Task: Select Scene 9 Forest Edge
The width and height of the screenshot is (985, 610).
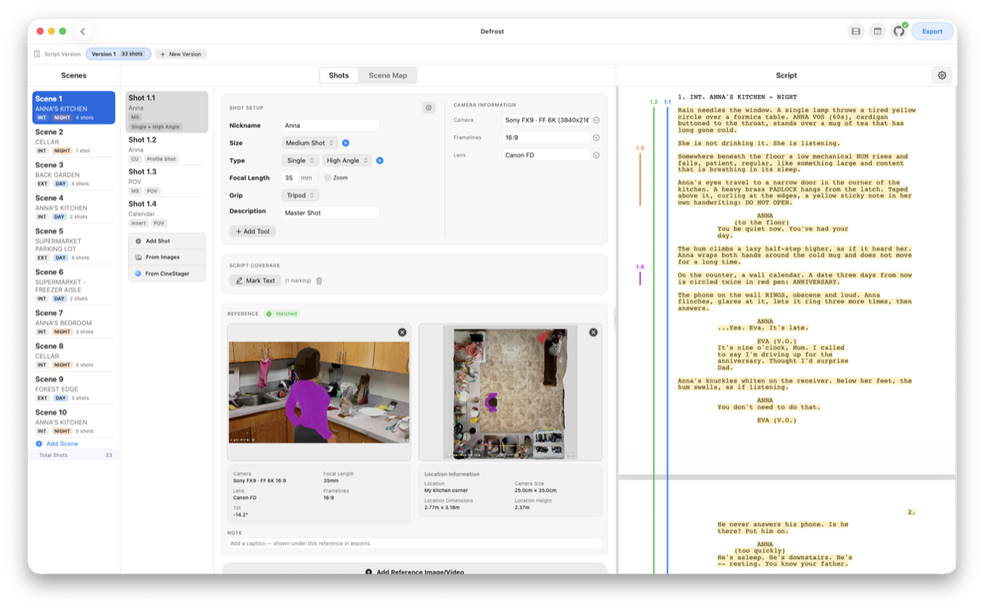Action: click(x=74, y=388)
